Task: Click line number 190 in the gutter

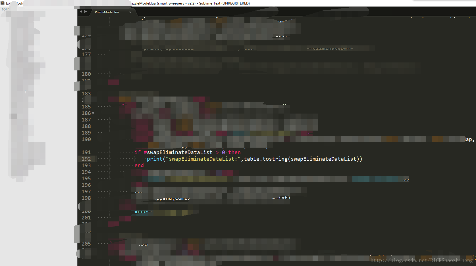Action: pos(86,139)
